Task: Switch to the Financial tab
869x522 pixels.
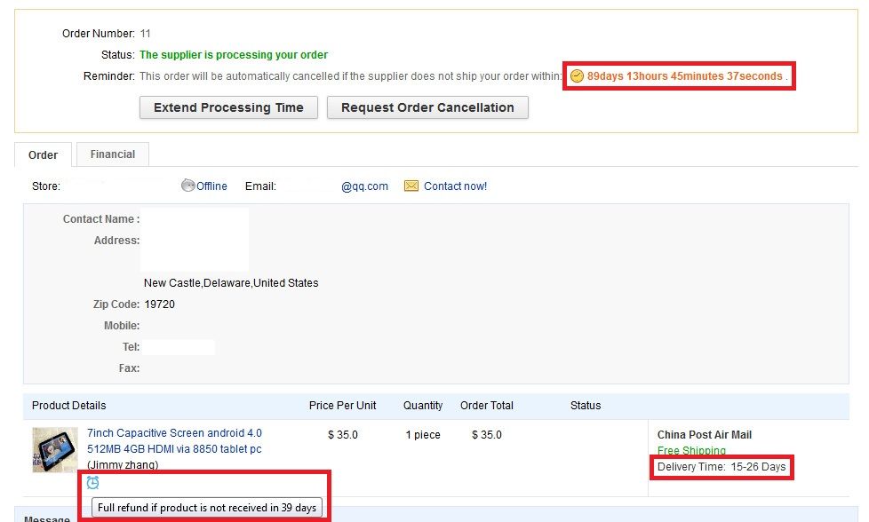Action: point(113,154)
